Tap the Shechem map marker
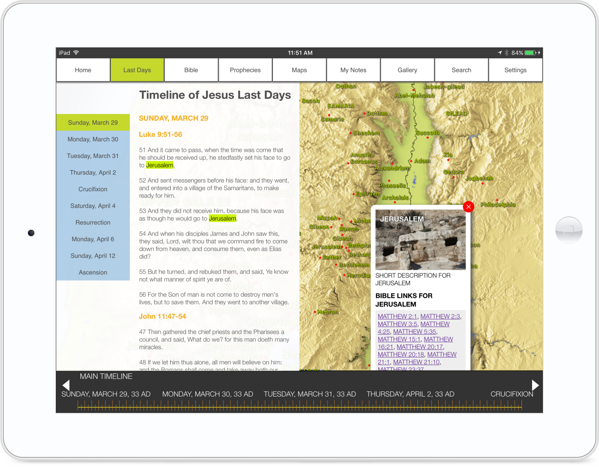Viewport: 599px width, 468px height. click(x=351, y=133)
